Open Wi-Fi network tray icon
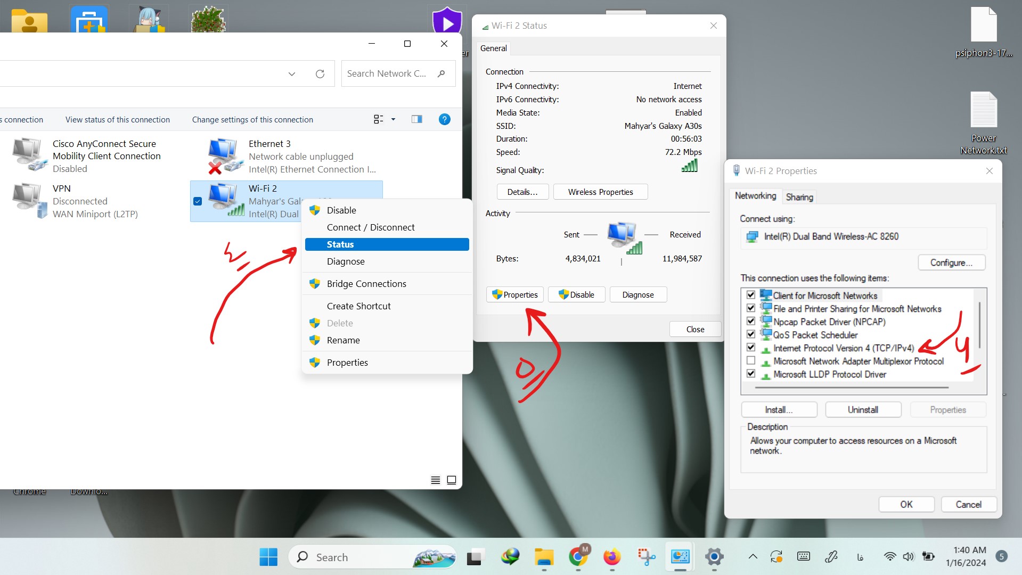This screenshot has height=575, width=1022. [x=889, y=557]
